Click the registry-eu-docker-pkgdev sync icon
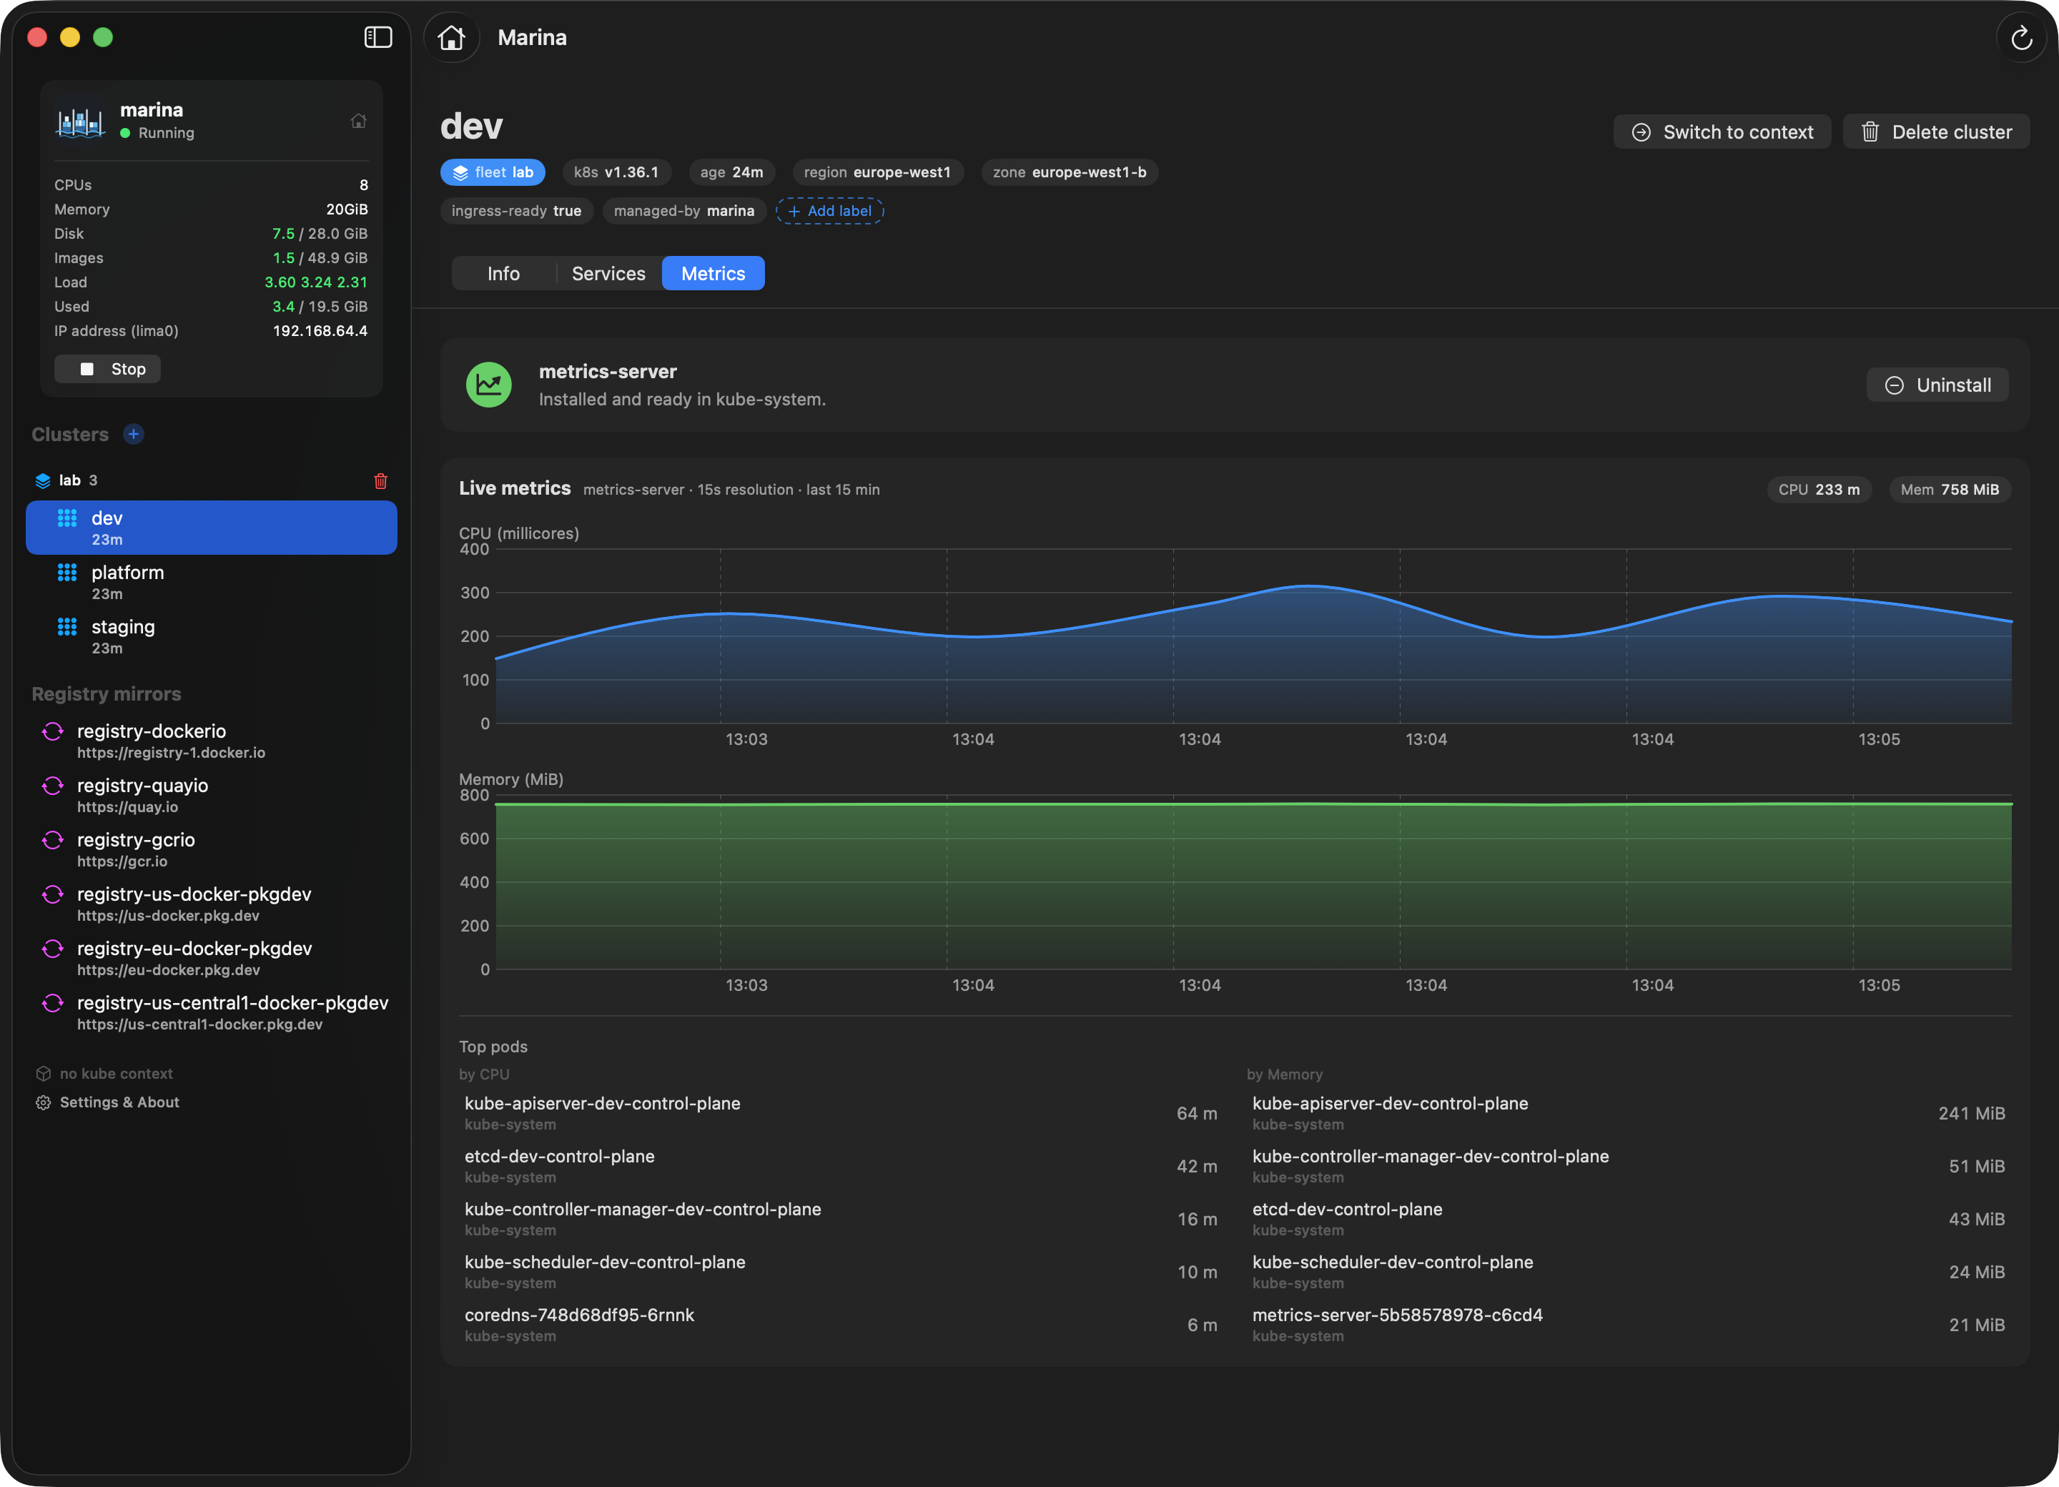Screen dimensions: 2059x1487 [53, 949]
